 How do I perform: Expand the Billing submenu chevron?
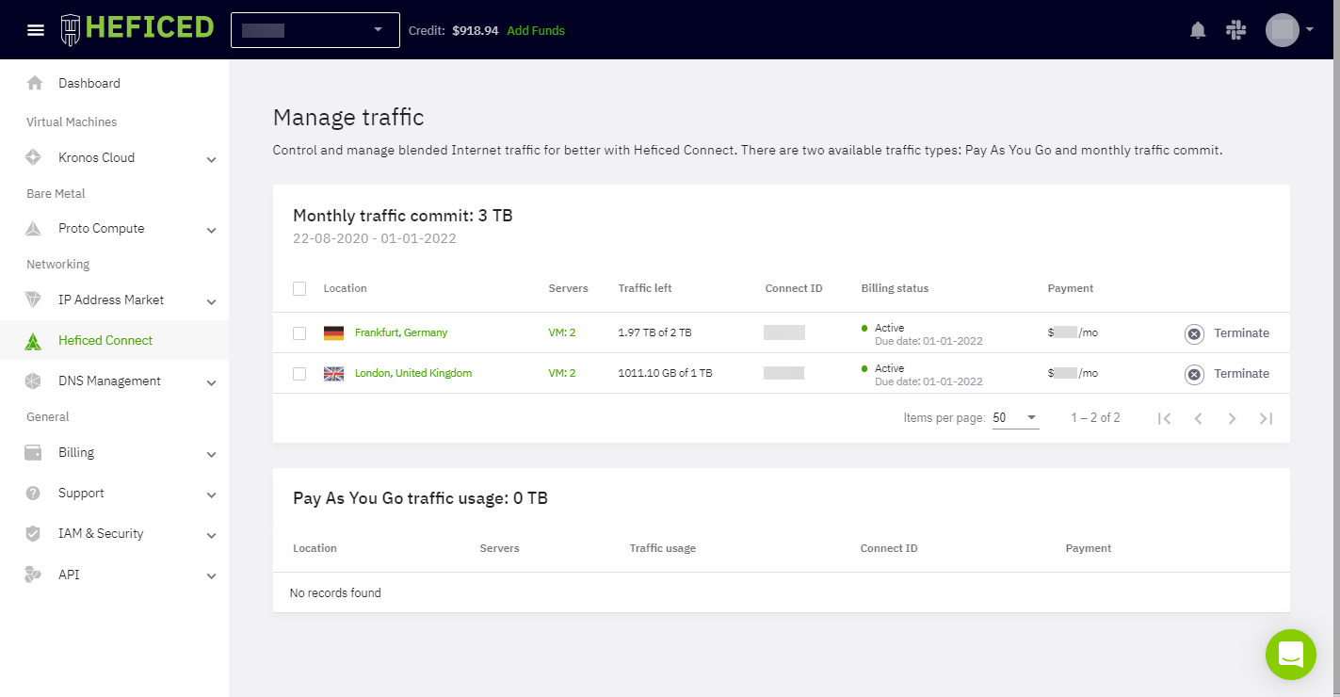coord(211,454)
